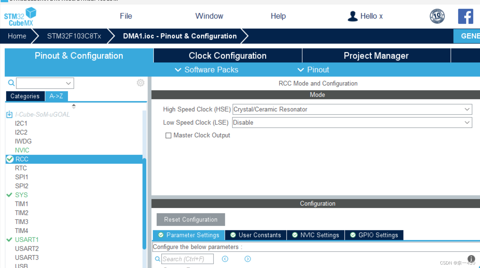Open the Help menu

pyautogui.click(x=278, y=16)
